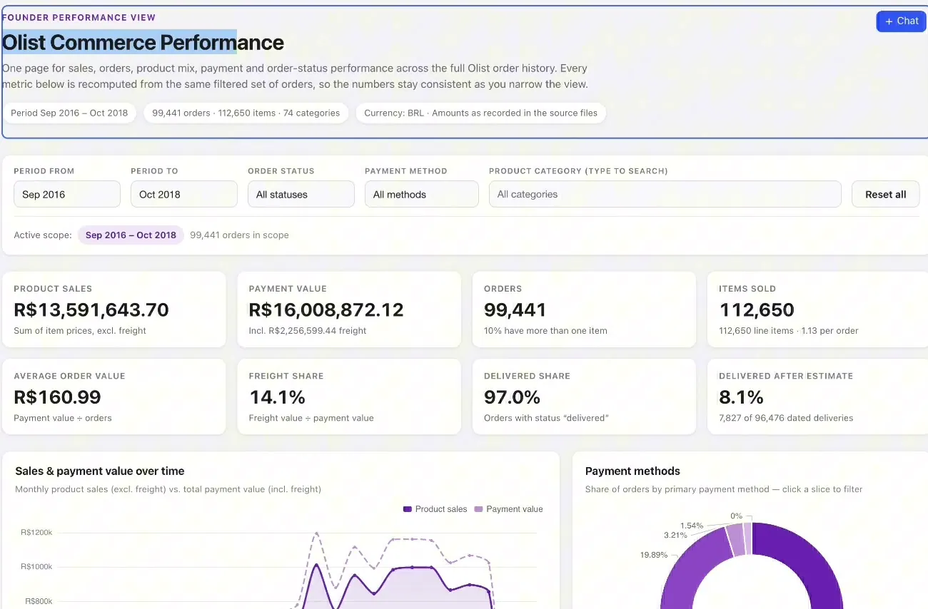Click the "Payment methods" chart title

pos(632,471)
